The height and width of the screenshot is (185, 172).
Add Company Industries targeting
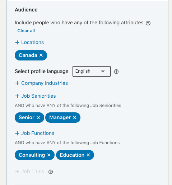42,83
